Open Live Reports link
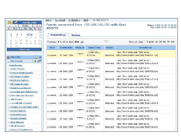 tap(16, 65)
